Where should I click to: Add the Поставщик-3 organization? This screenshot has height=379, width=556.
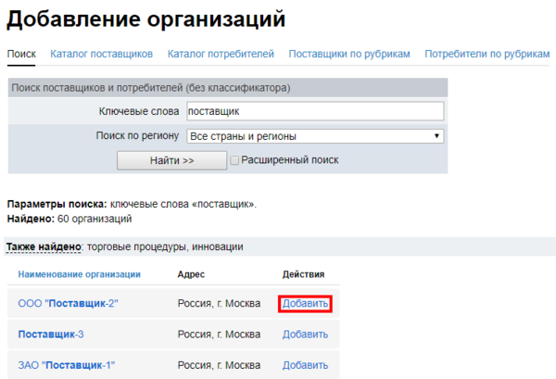click(305, 335)
